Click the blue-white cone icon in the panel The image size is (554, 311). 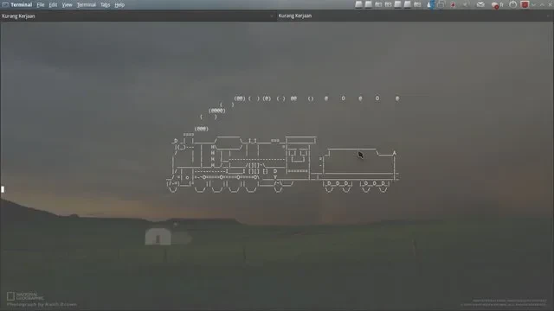(431, 4)
